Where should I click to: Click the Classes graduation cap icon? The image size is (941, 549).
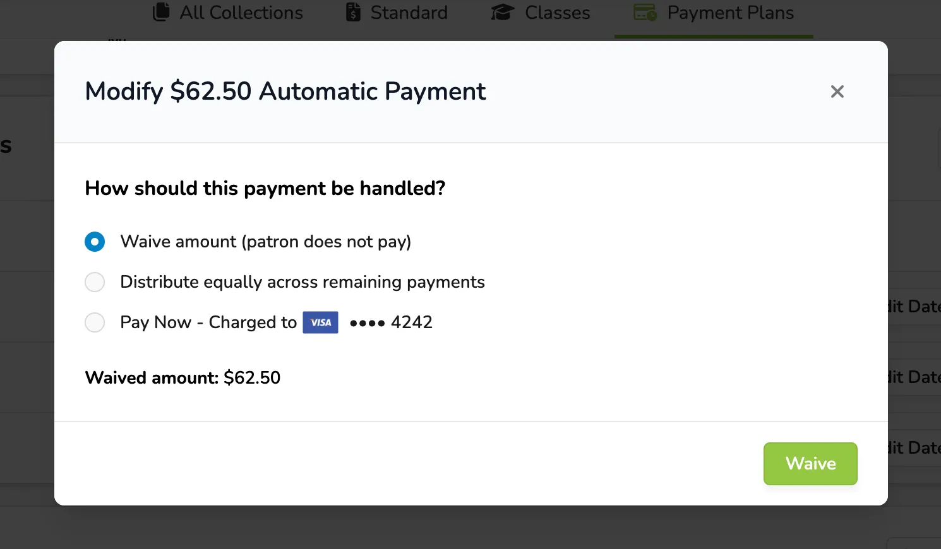(x=503, y=12)
